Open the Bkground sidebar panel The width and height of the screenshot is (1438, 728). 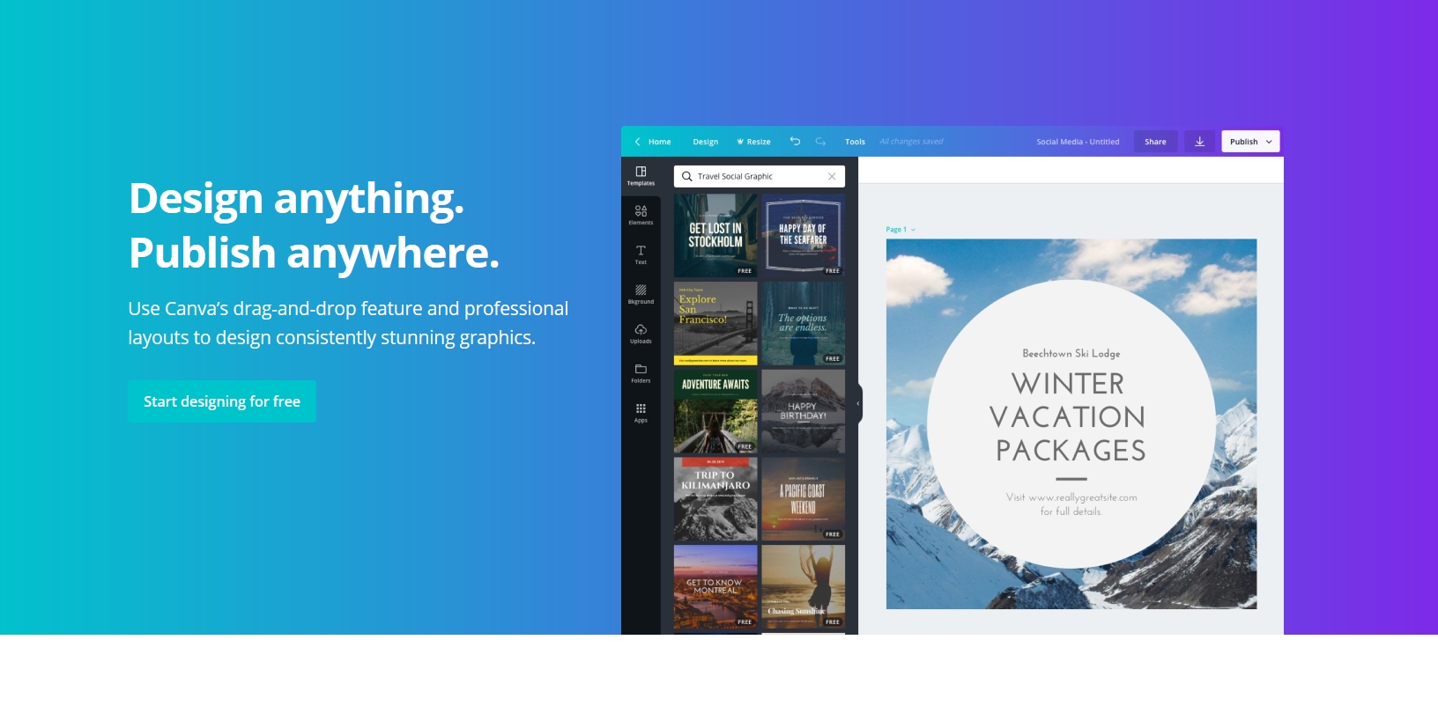[641, 295]
